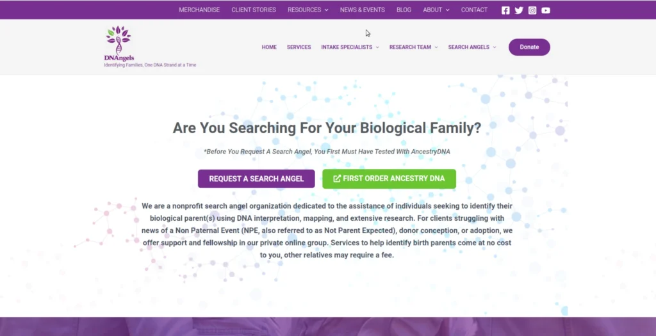Open Client Stories in top menu

tap(254, 10)
